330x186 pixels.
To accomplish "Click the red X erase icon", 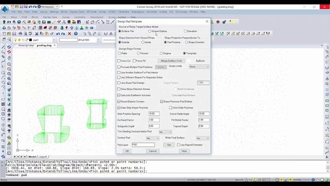I will point(70,34).
